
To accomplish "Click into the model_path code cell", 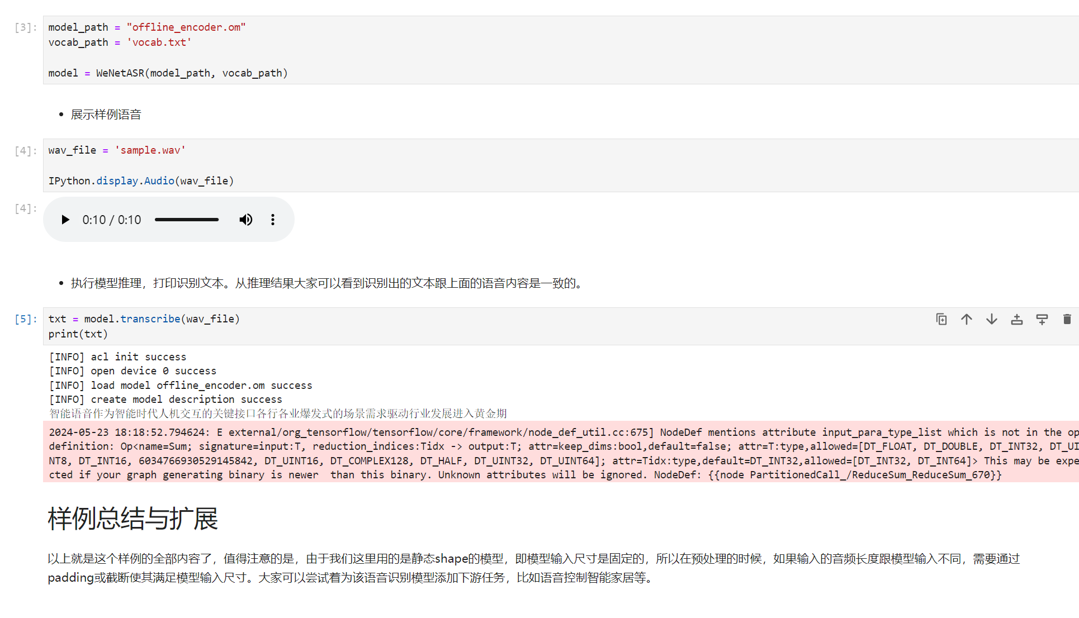I will [561, 50].
